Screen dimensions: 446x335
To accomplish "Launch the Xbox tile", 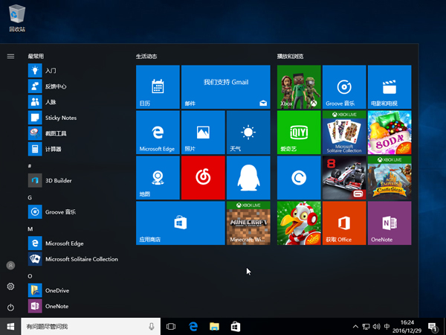I will click(299, 87).
